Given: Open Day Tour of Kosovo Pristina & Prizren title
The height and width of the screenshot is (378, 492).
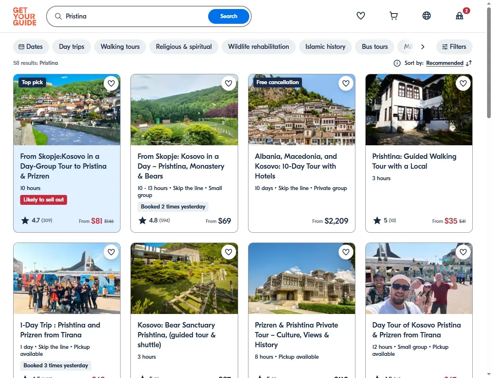Looking at the screenshot, I should pyautogui.click(x=416, y=330).
